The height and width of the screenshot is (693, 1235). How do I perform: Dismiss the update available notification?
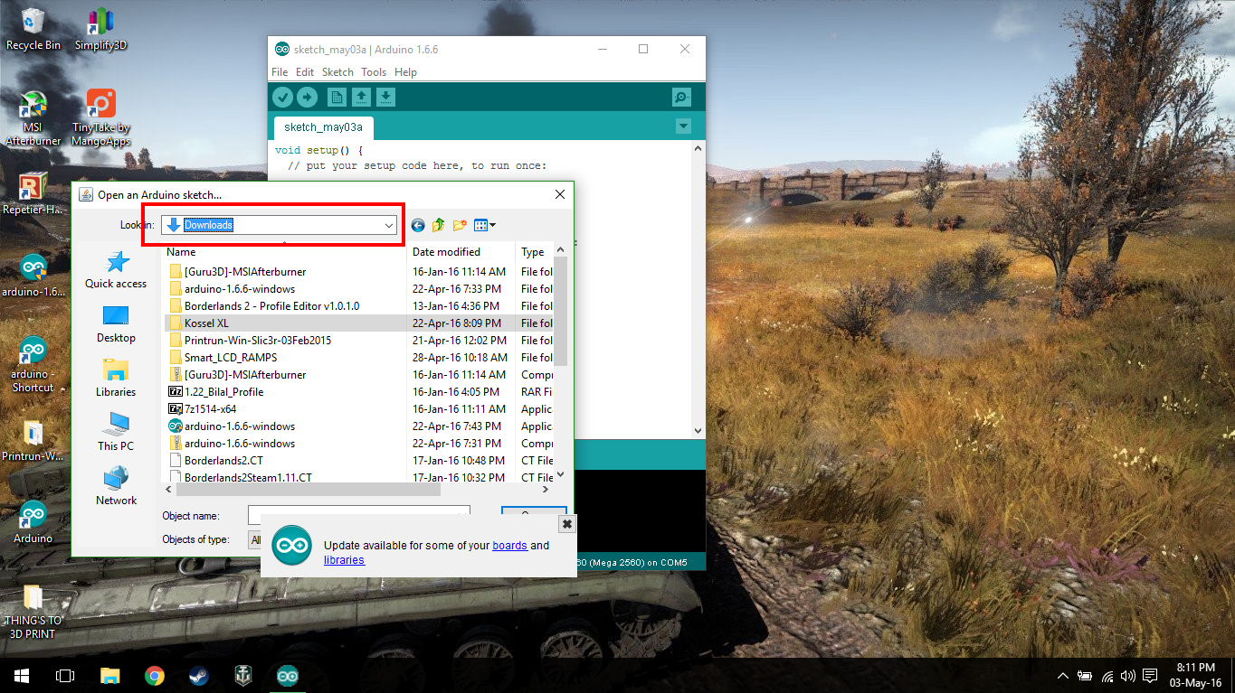566,524
